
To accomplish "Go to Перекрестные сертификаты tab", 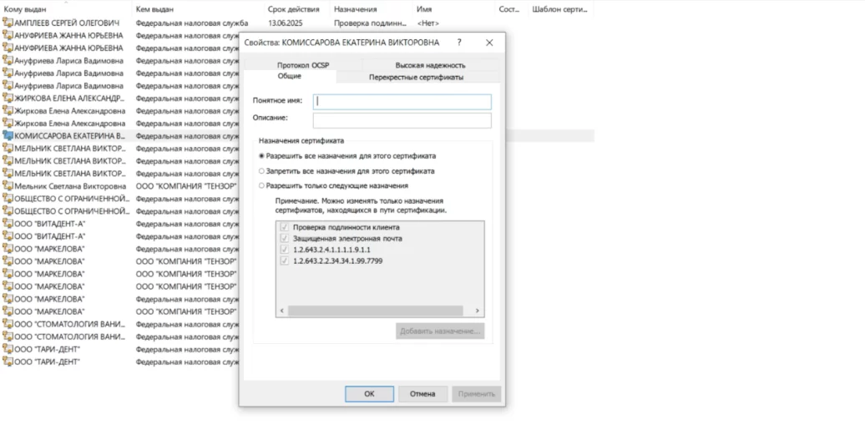I will (416, 77).
